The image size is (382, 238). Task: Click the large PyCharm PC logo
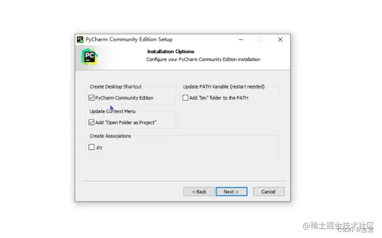[89, 57]
